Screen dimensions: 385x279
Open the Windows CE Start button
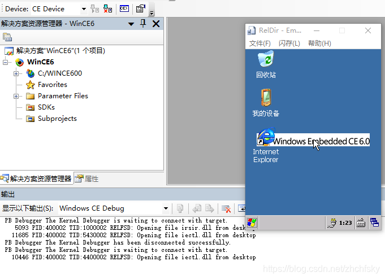tap(252, 223)
